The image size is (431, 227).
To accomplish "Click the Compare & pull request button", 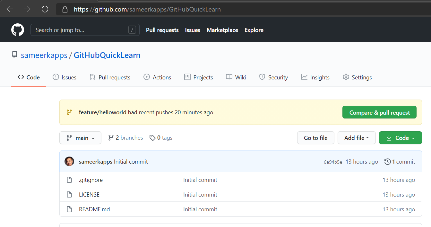I will coord(379,112).
